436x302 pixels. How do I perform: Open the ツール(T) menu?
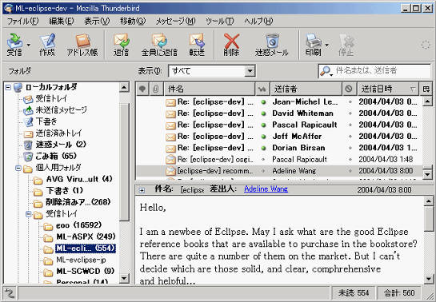point(219,21)
